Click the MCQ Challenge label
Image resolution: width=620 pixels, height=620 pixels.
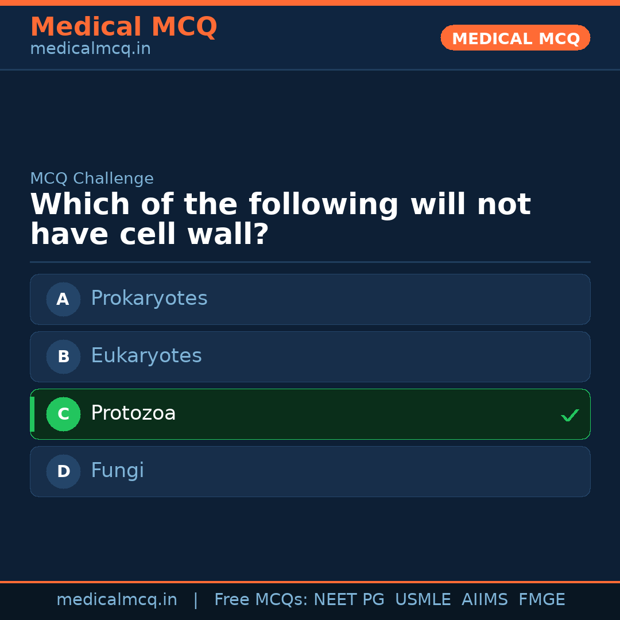click(x=92, y=179)
